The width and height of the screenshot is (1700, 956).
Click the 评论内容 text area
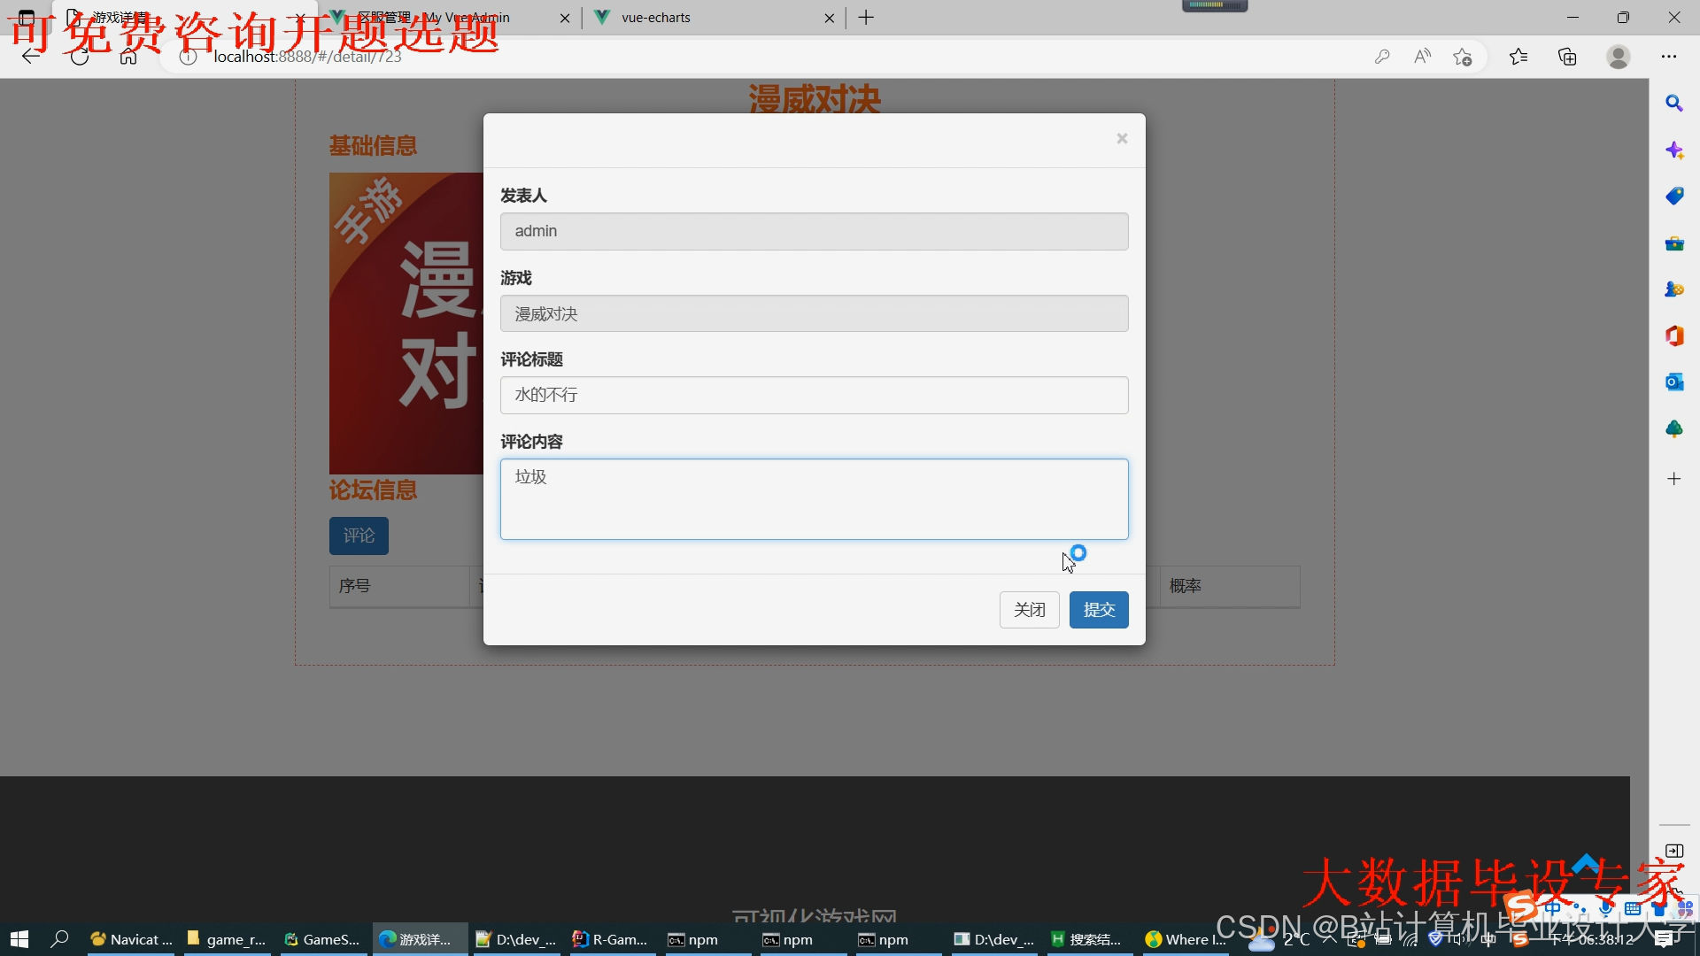tap(814, 499)
